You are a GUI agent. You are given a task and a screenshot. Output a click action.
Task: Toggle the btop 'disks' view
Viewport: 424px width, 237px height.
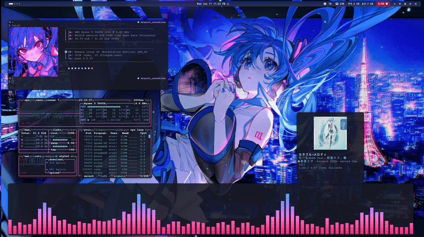[57, 130]
